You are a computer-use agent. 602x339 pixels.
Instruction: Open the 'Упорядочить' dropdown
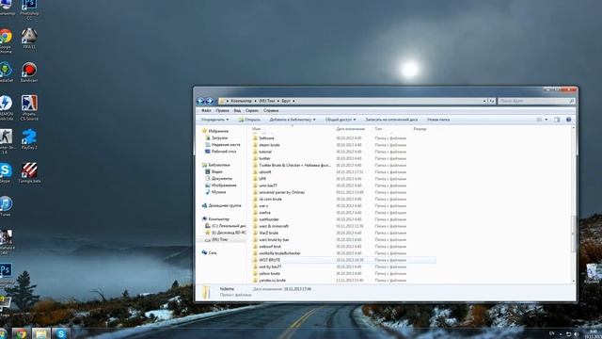(215, 120)
